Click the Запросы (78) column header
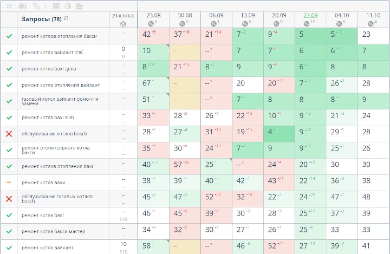 (41, 19)
